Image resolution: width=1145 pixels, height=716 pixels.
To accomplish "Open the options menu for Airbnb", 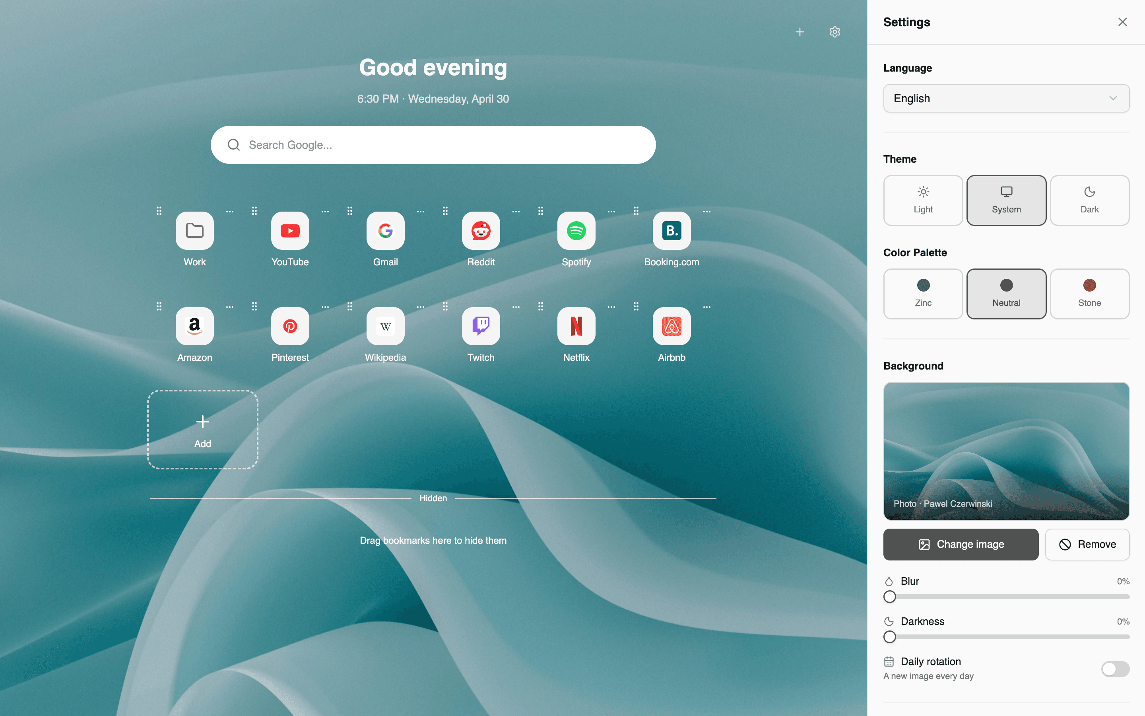I will (707, 307).
